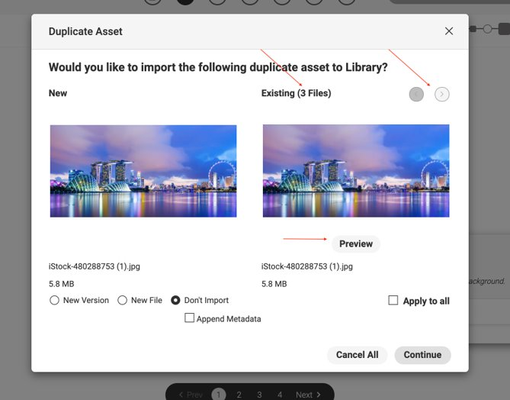
Task: Select page 1 in background pagination
Action: [219, 395]
